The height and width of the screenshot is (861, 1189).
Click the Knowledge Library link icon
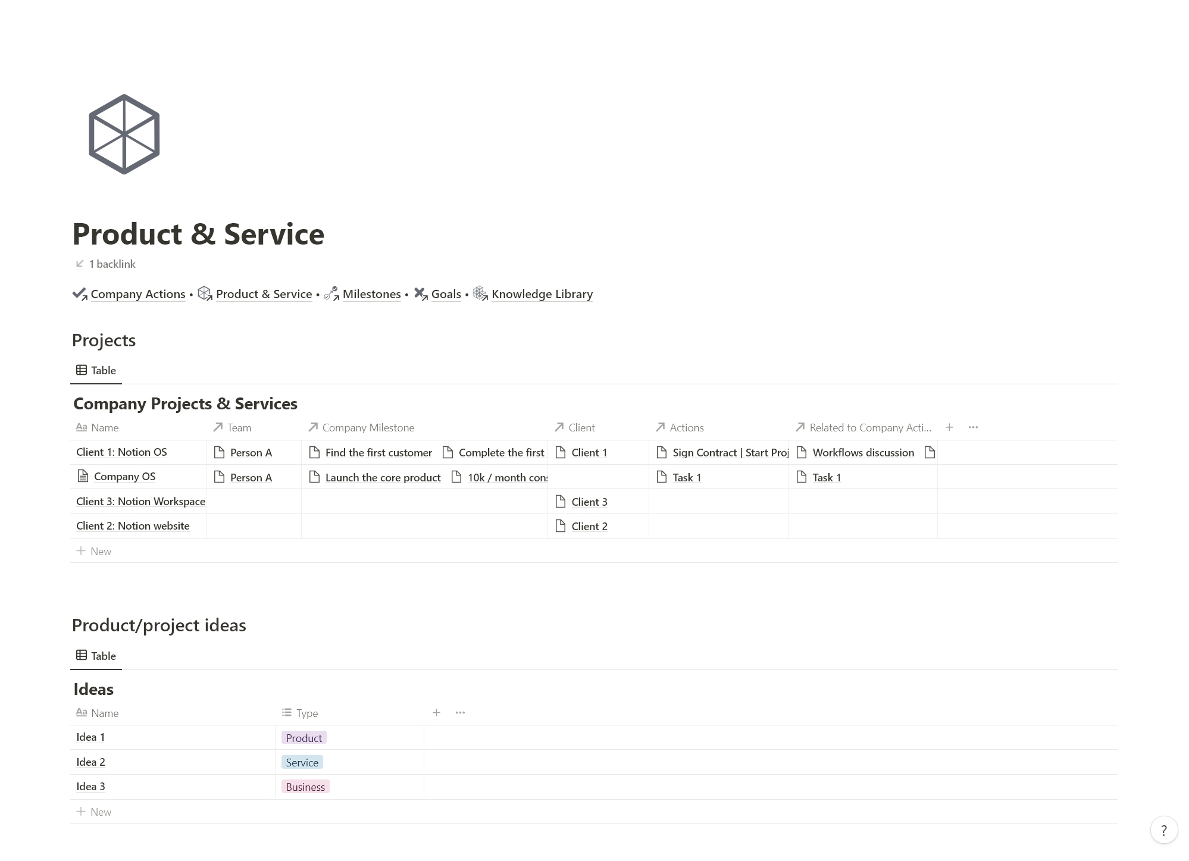[480, 294]
